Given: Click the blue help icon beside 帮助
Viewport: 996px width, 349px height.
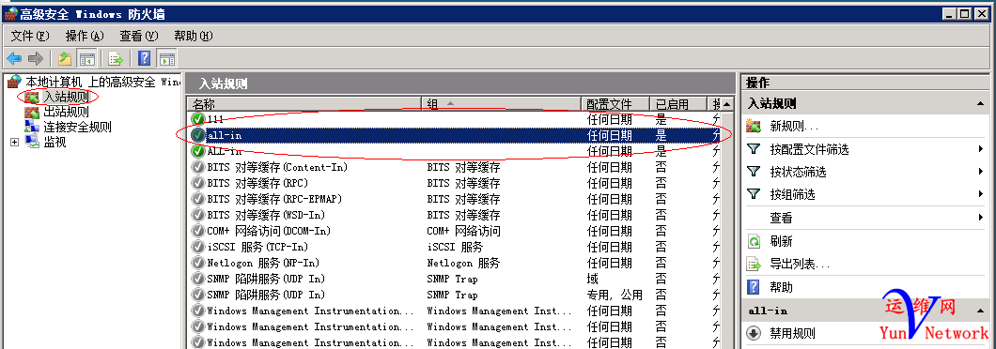Looking at the screenshot, I should [x=754, y=287].
